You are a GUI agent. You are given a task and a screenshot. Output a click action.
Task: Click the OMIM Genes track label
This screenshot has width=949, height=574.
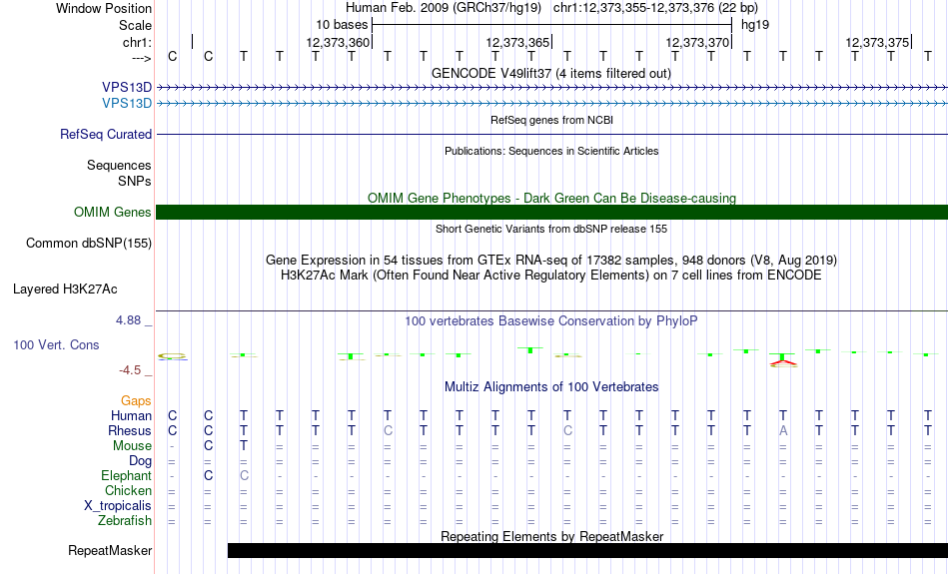click(113, 213)
